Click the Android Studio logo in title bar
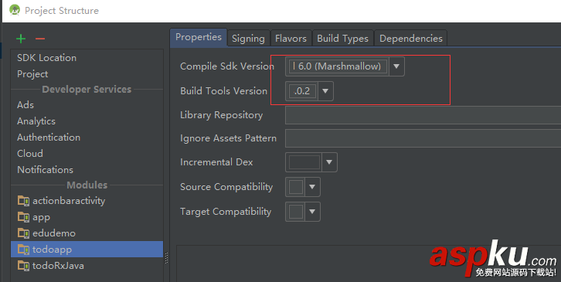 tap(15, 10)
